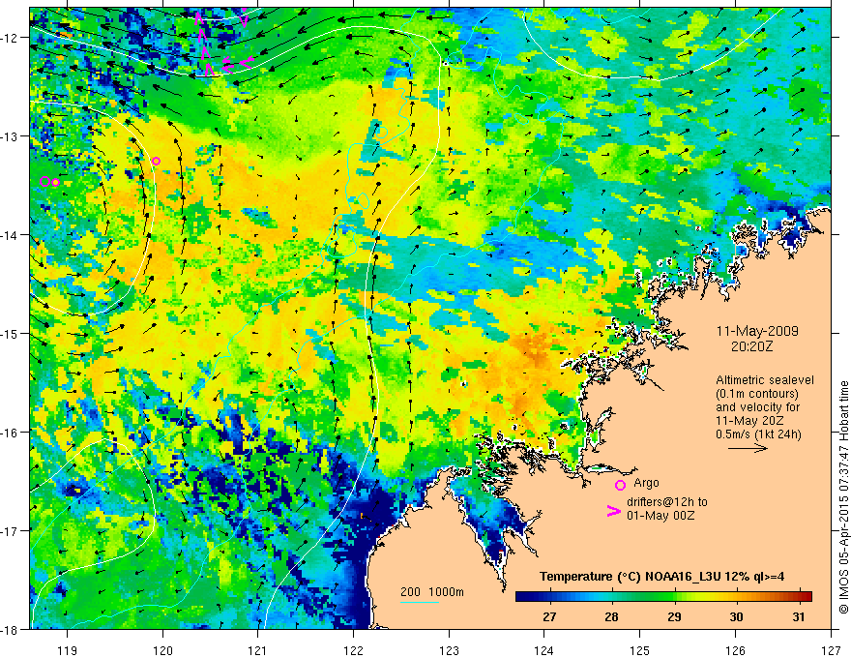
Task: Click the '11-May-2009' date text
Action: 757,332
